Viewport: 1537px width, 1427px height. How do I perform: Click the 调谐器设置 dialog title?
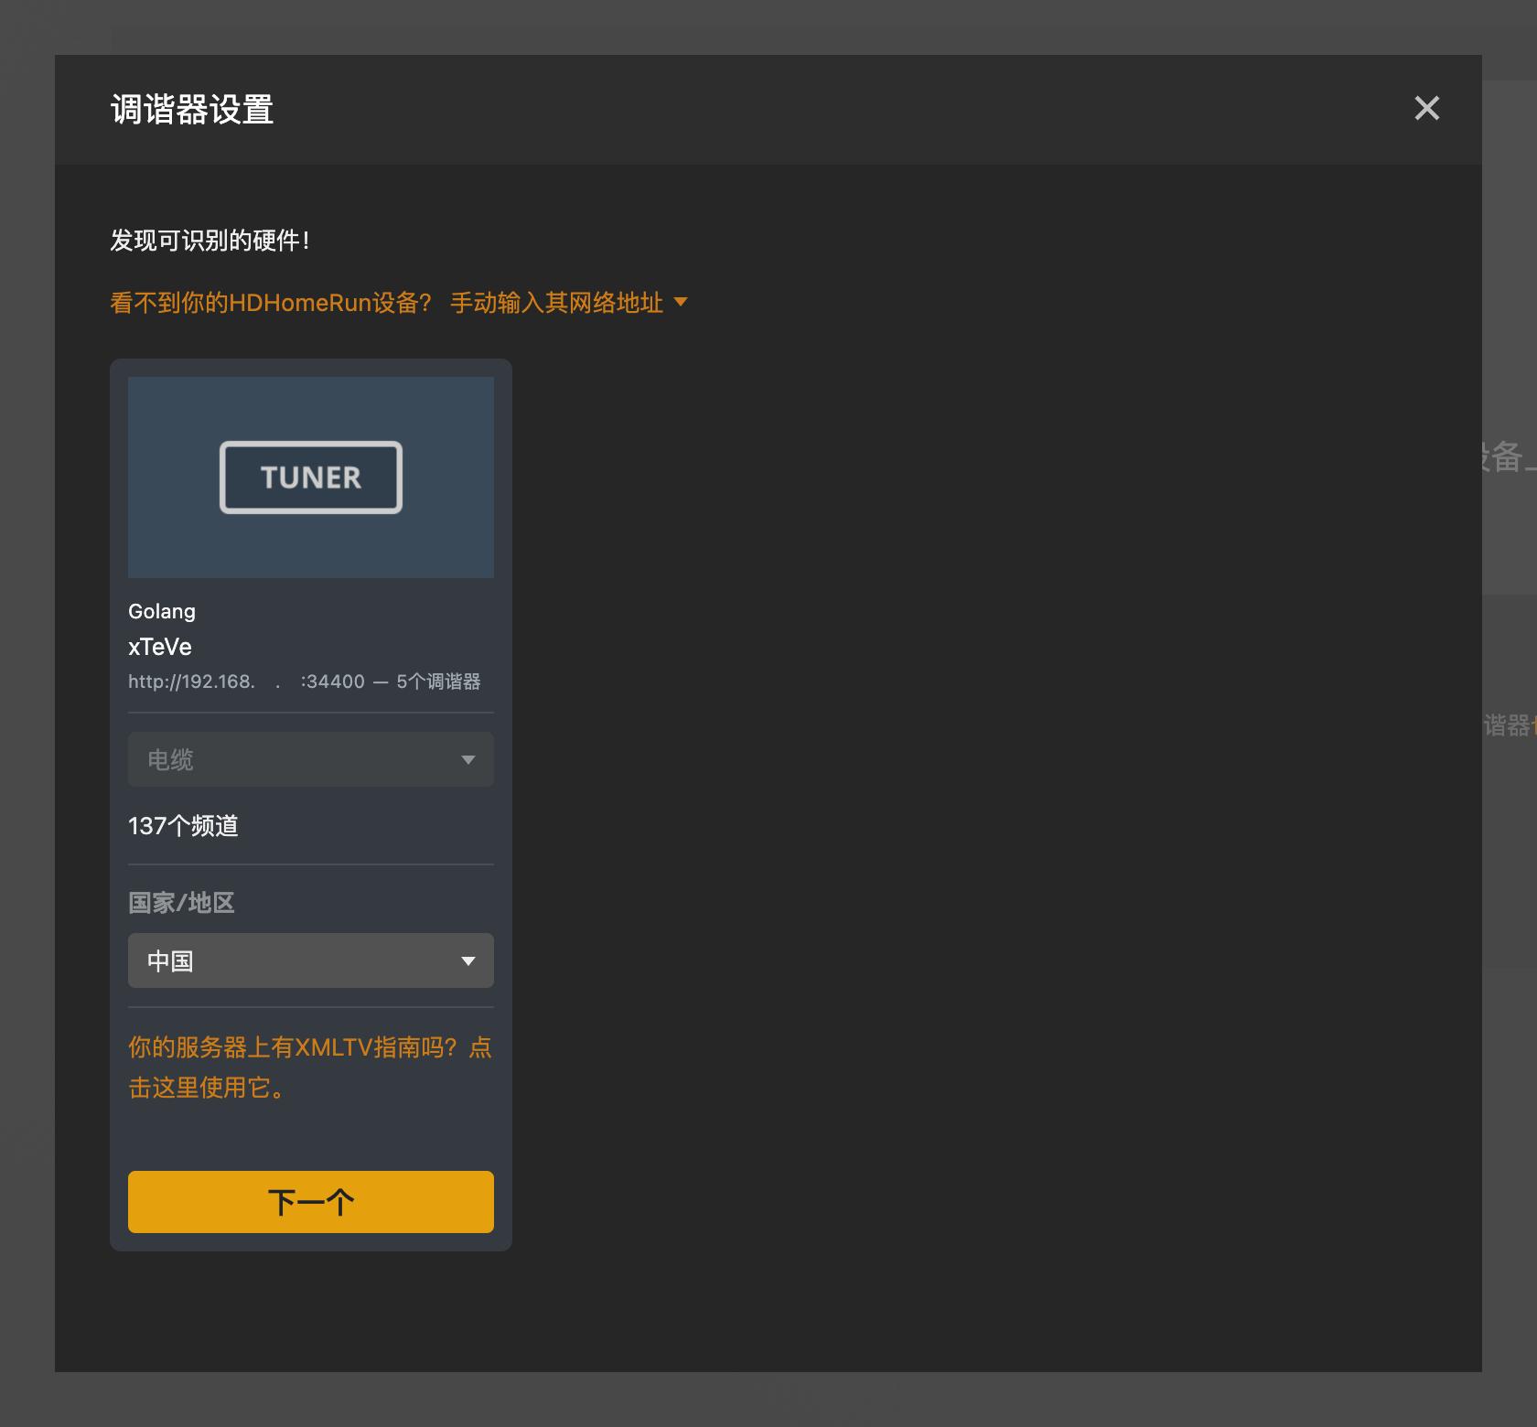pyautogui.click(x=190, y=109)
